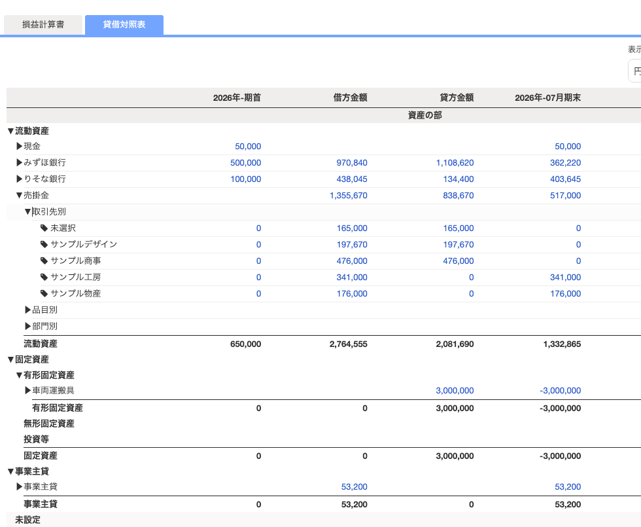
Task: Select the 無形固定資産 row label
Action: pos(49,424)
